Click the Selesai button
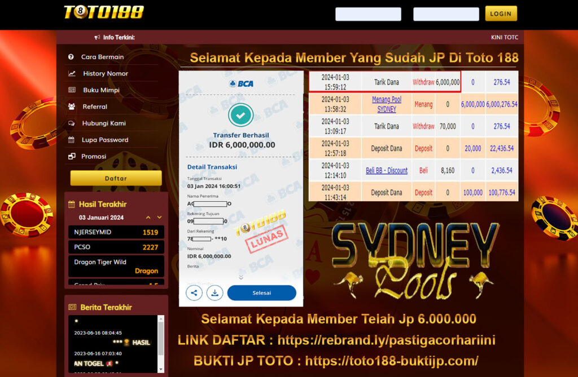578x377 pixels. [262, 292]
